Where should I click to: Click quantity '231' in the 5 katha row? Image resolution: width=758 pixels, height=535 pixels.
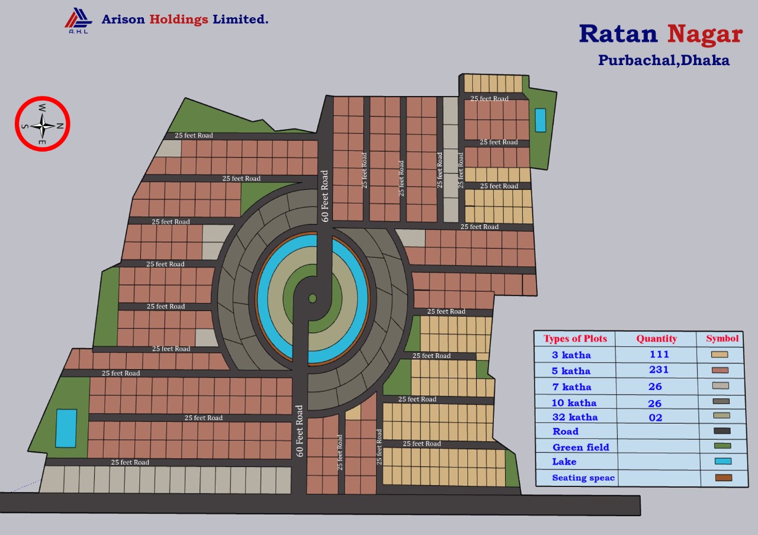tap(659, 370)
